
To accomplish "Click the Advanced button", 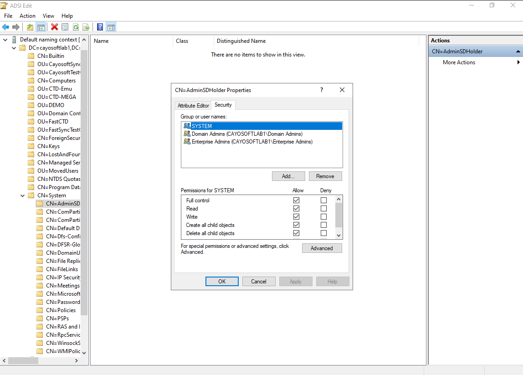I will 322,248.
